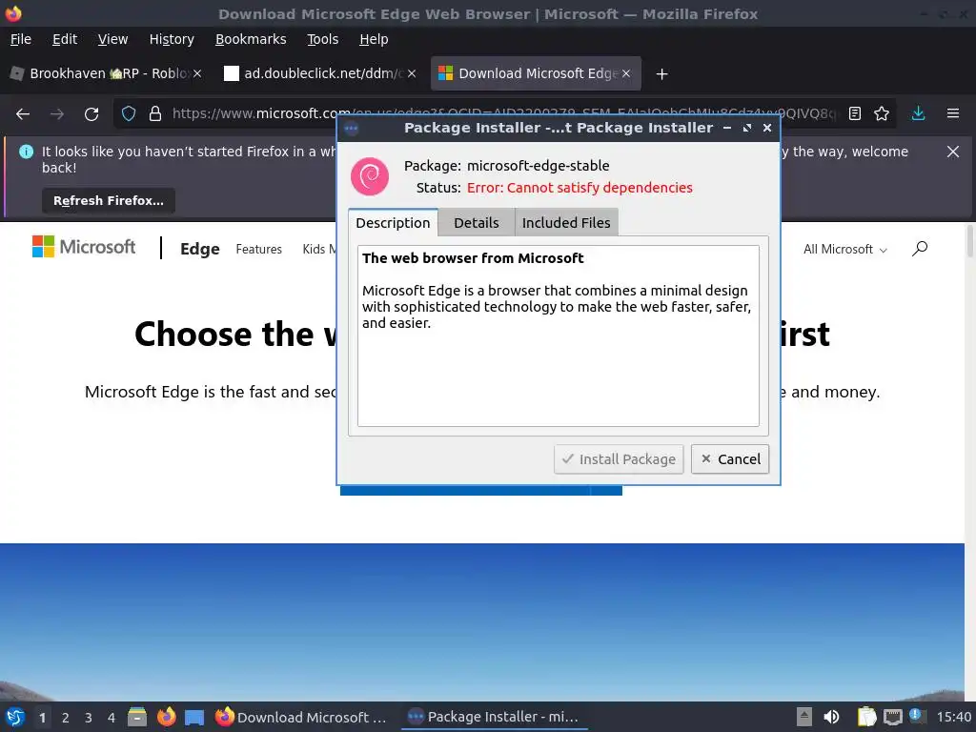976x732 pixels.
Task: Click the site security padlock icon
Action: (x=155, y=114)
